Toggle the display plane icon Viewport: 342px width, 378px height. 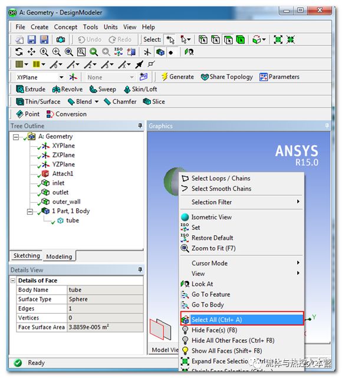(x=147, y=52)
